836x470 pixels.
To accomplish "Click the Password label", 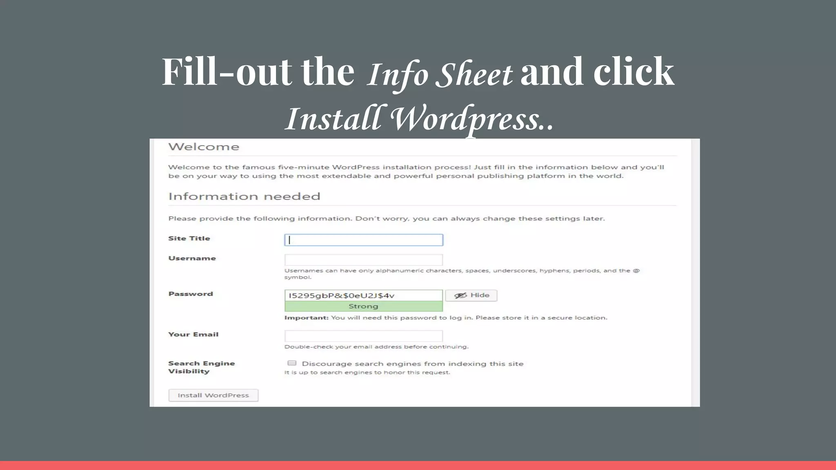I will [x=191, y=294].
